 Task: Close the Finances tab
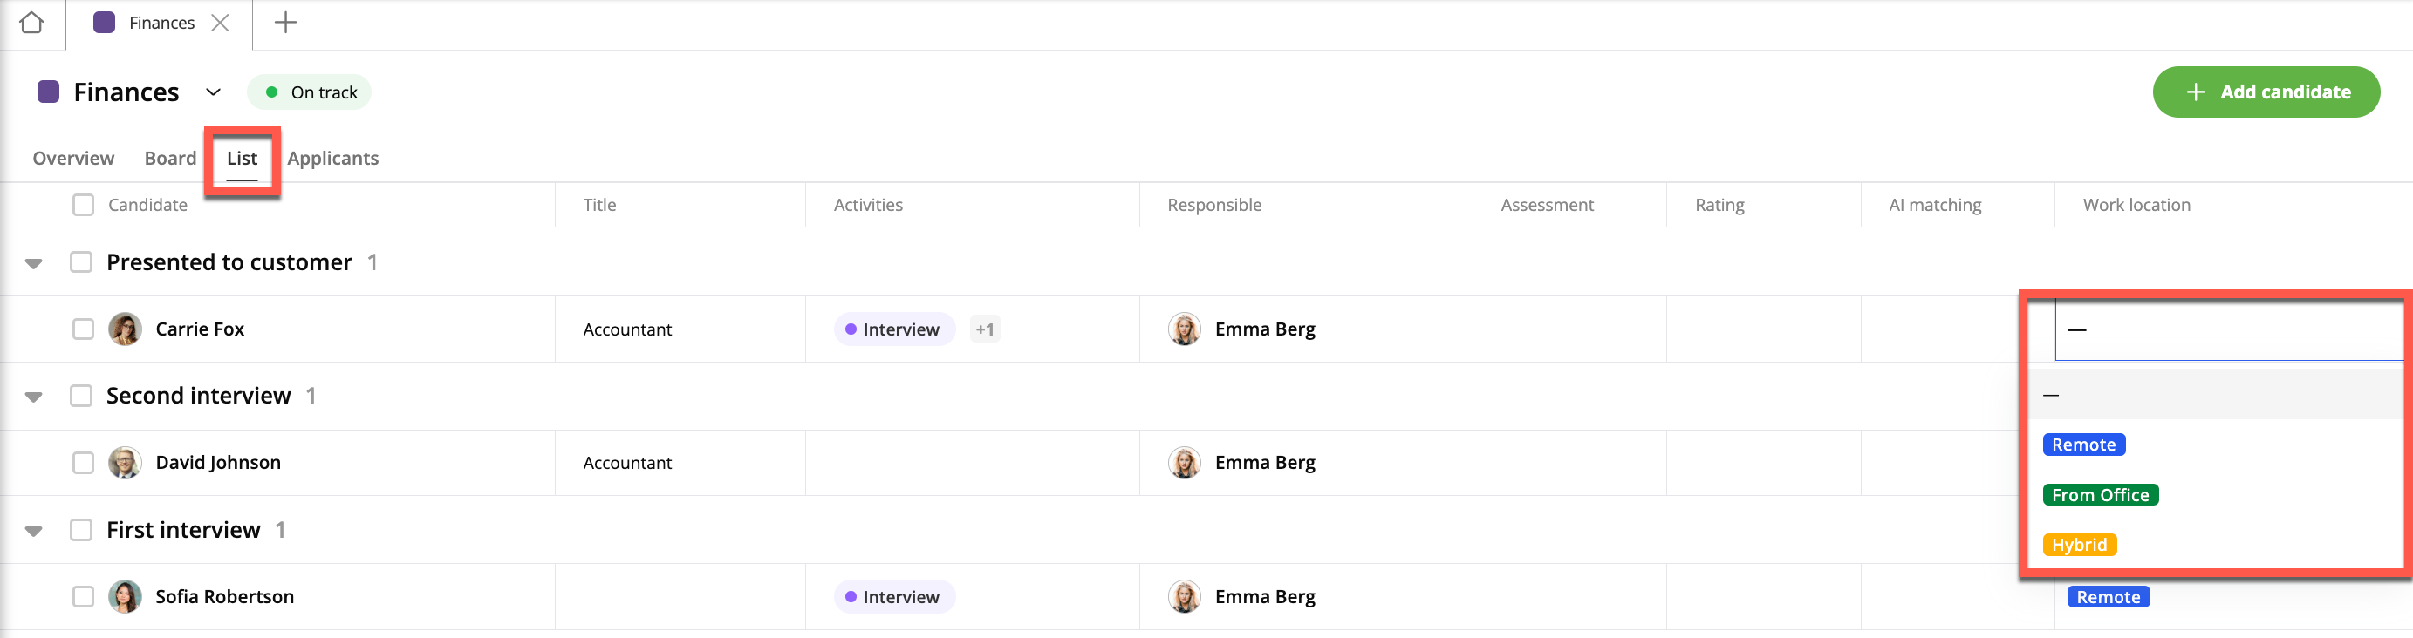click(x=220, y=23)
